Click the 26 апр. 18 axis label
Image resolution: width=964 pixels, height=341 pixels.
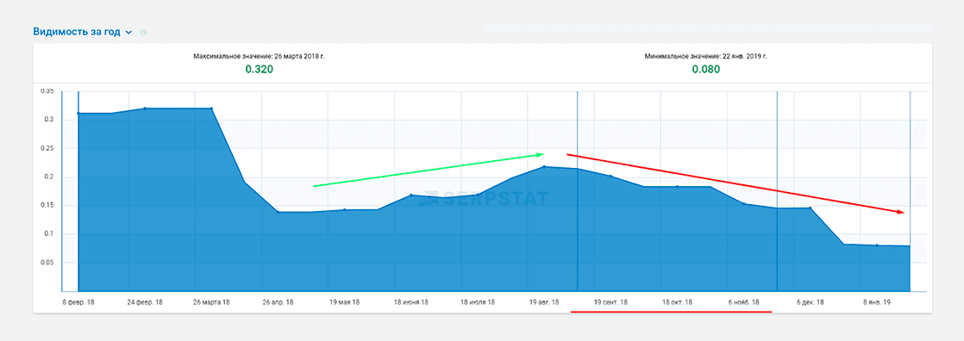pos(278,302)
